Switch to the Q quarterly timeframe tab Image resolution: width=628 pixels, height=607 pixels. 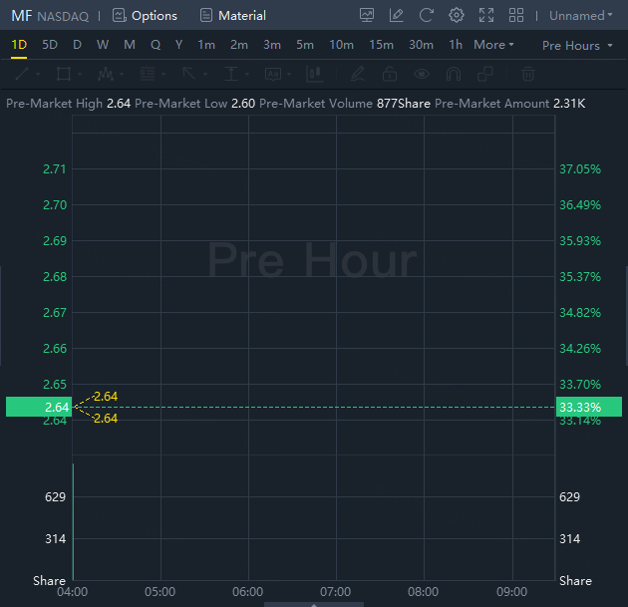156,45
